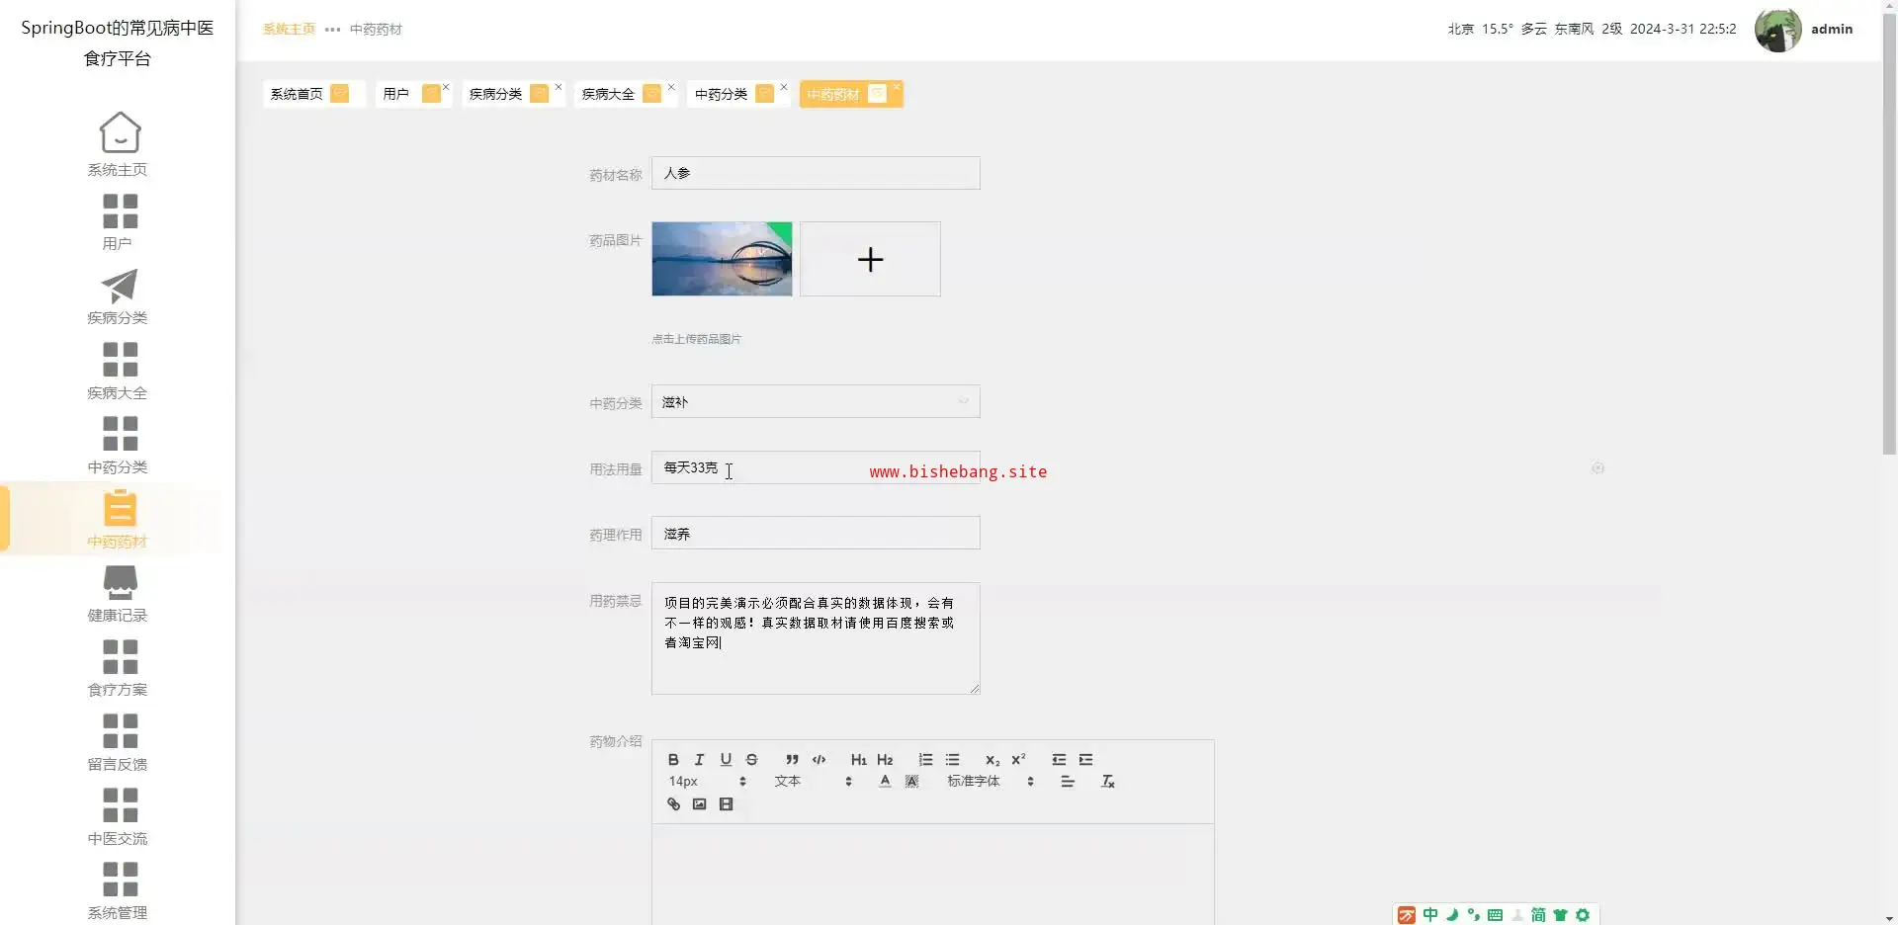Open the 标准字体 font family dropdown
The width and height of the screenshot is (1898, 925).
coord(991,781)
